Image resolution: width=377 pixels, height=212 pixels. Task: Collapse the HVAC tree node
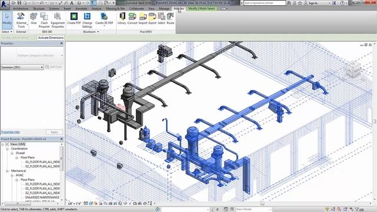point(12,175)
